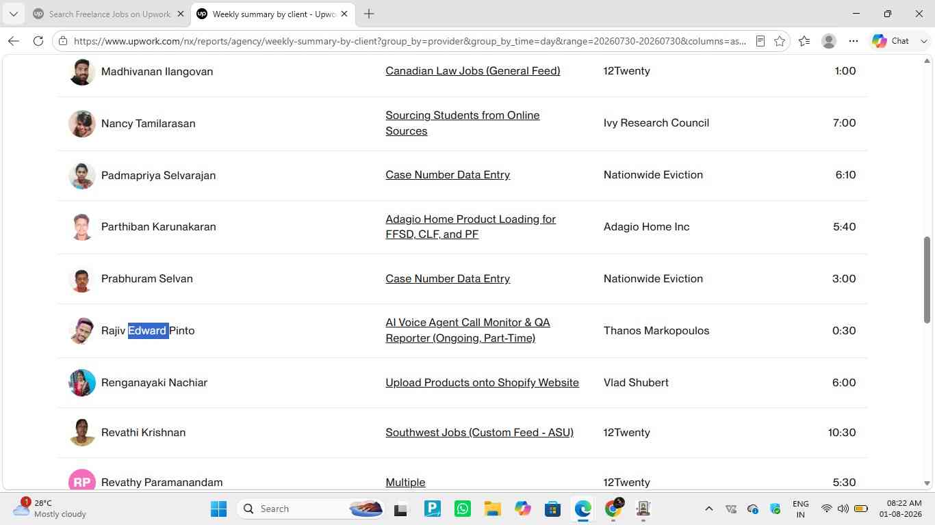Open WhatsApp from the taskbar

pyautogui.click(x=463, y=509)
